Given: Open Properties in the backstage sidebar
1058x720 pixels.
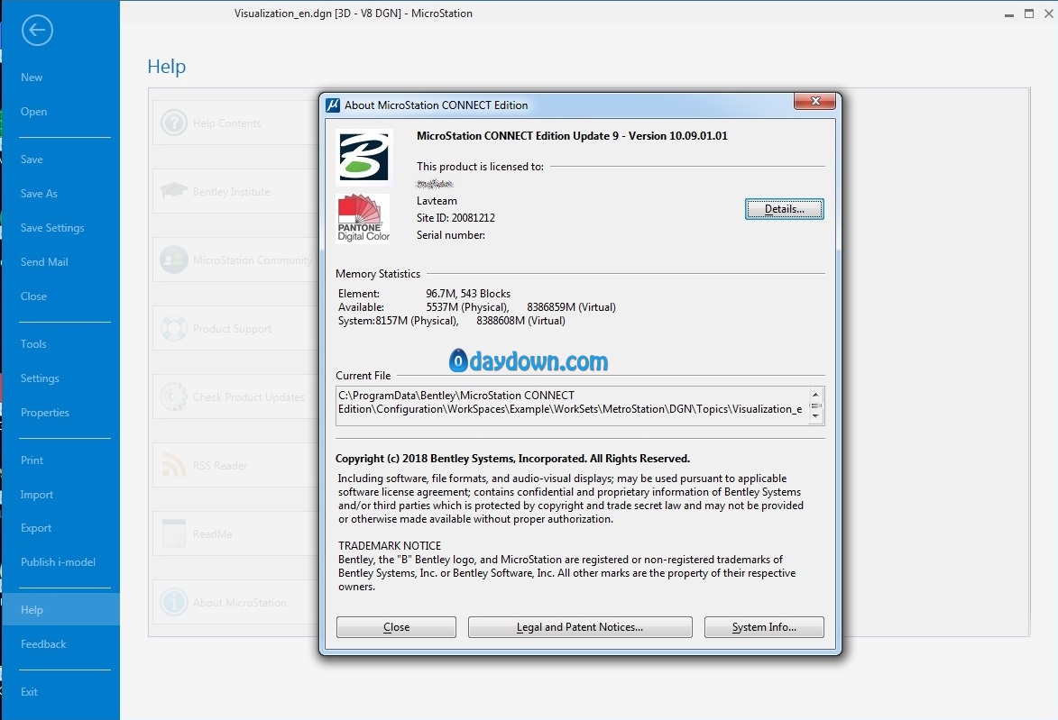Looking at the screenshot, I should click(x=45, y=413).
